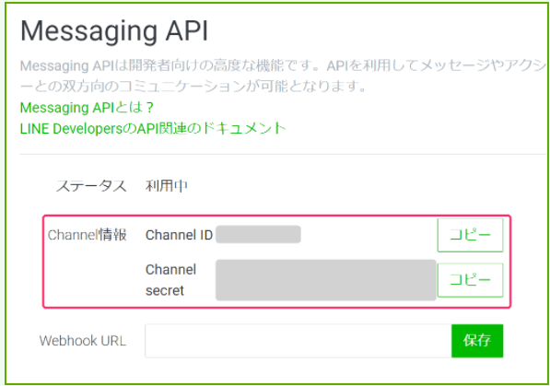Click the 'Channel情報' label

(87, 235)
